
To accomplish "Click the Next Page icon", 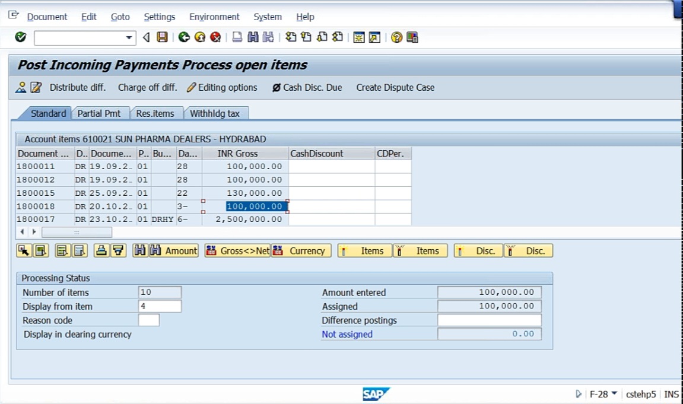I will (x=322, y=37).
